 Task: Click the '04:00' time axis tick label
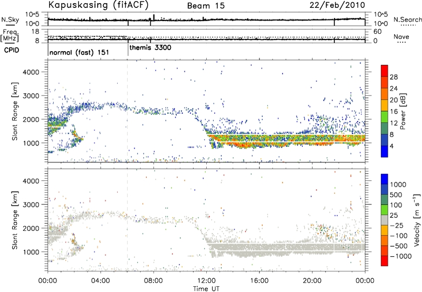[x=101, y=281]
